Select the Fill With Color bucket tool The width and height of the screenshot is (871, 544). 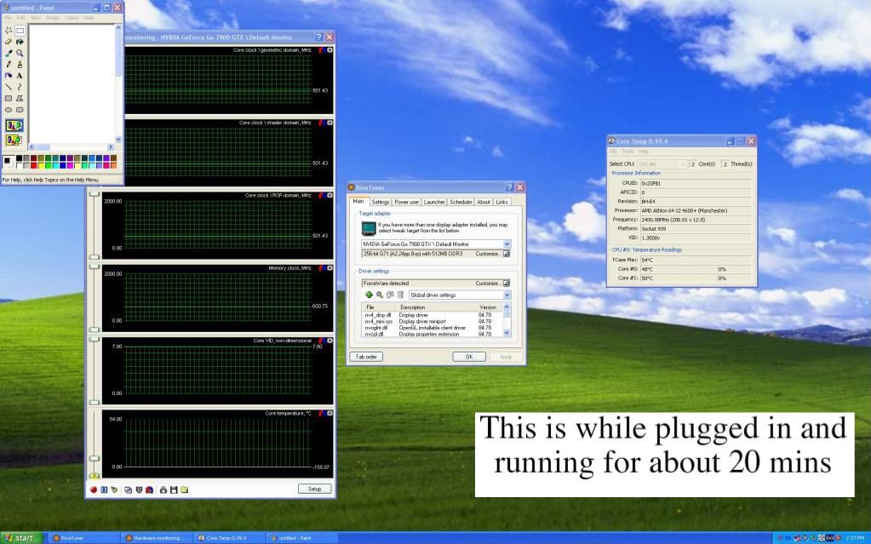point(20,41)
